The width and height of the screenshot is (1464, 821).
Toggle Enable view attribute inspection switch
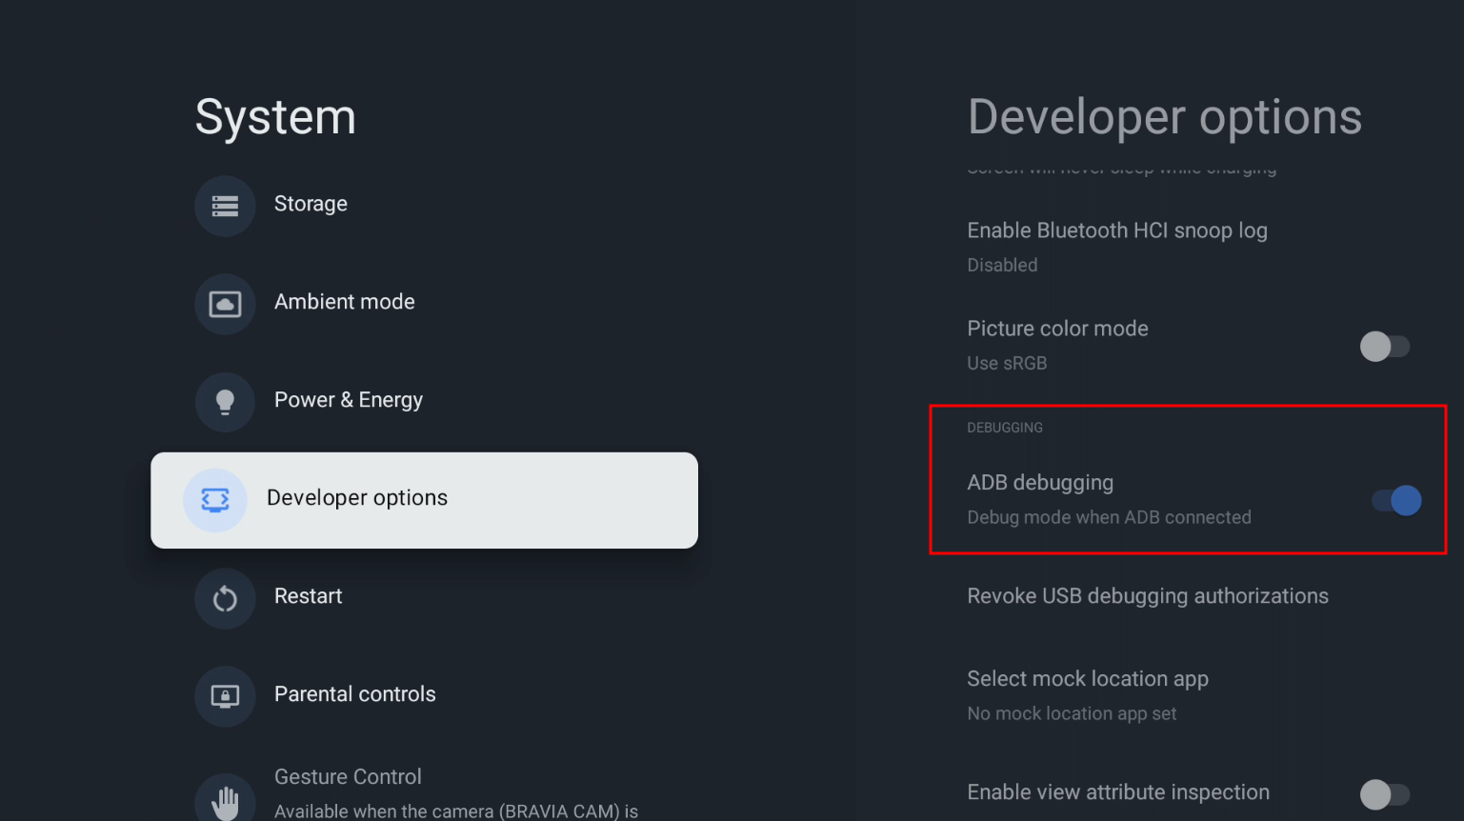coord(1385,794)
